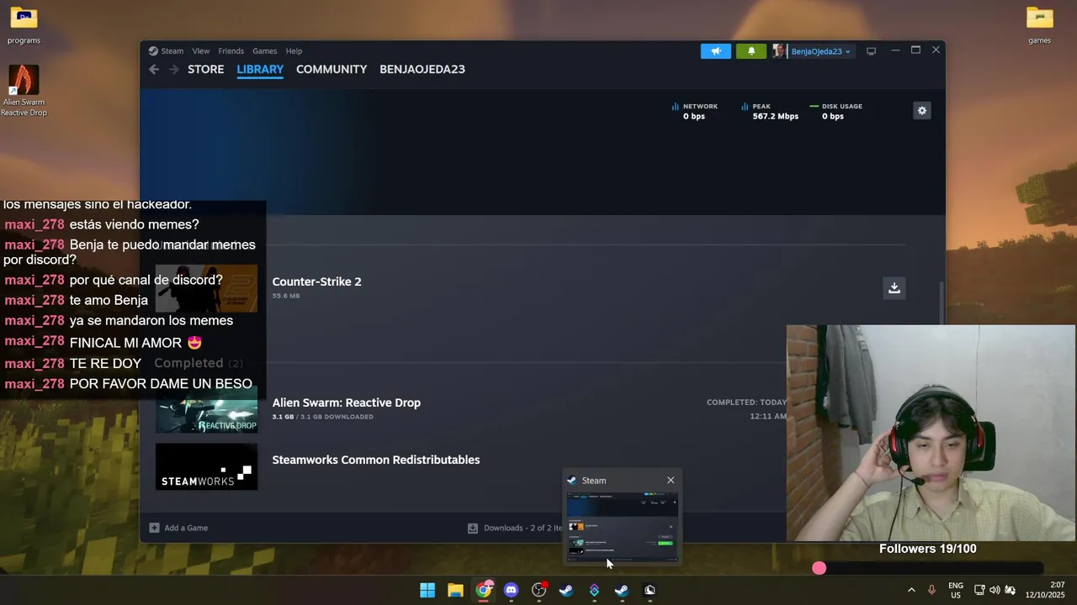Maximize the Steam window

[x=915, y=50]
